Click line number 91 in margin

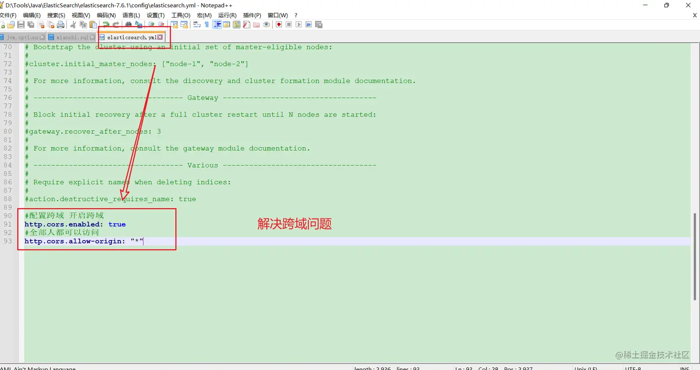coord(7,224)
